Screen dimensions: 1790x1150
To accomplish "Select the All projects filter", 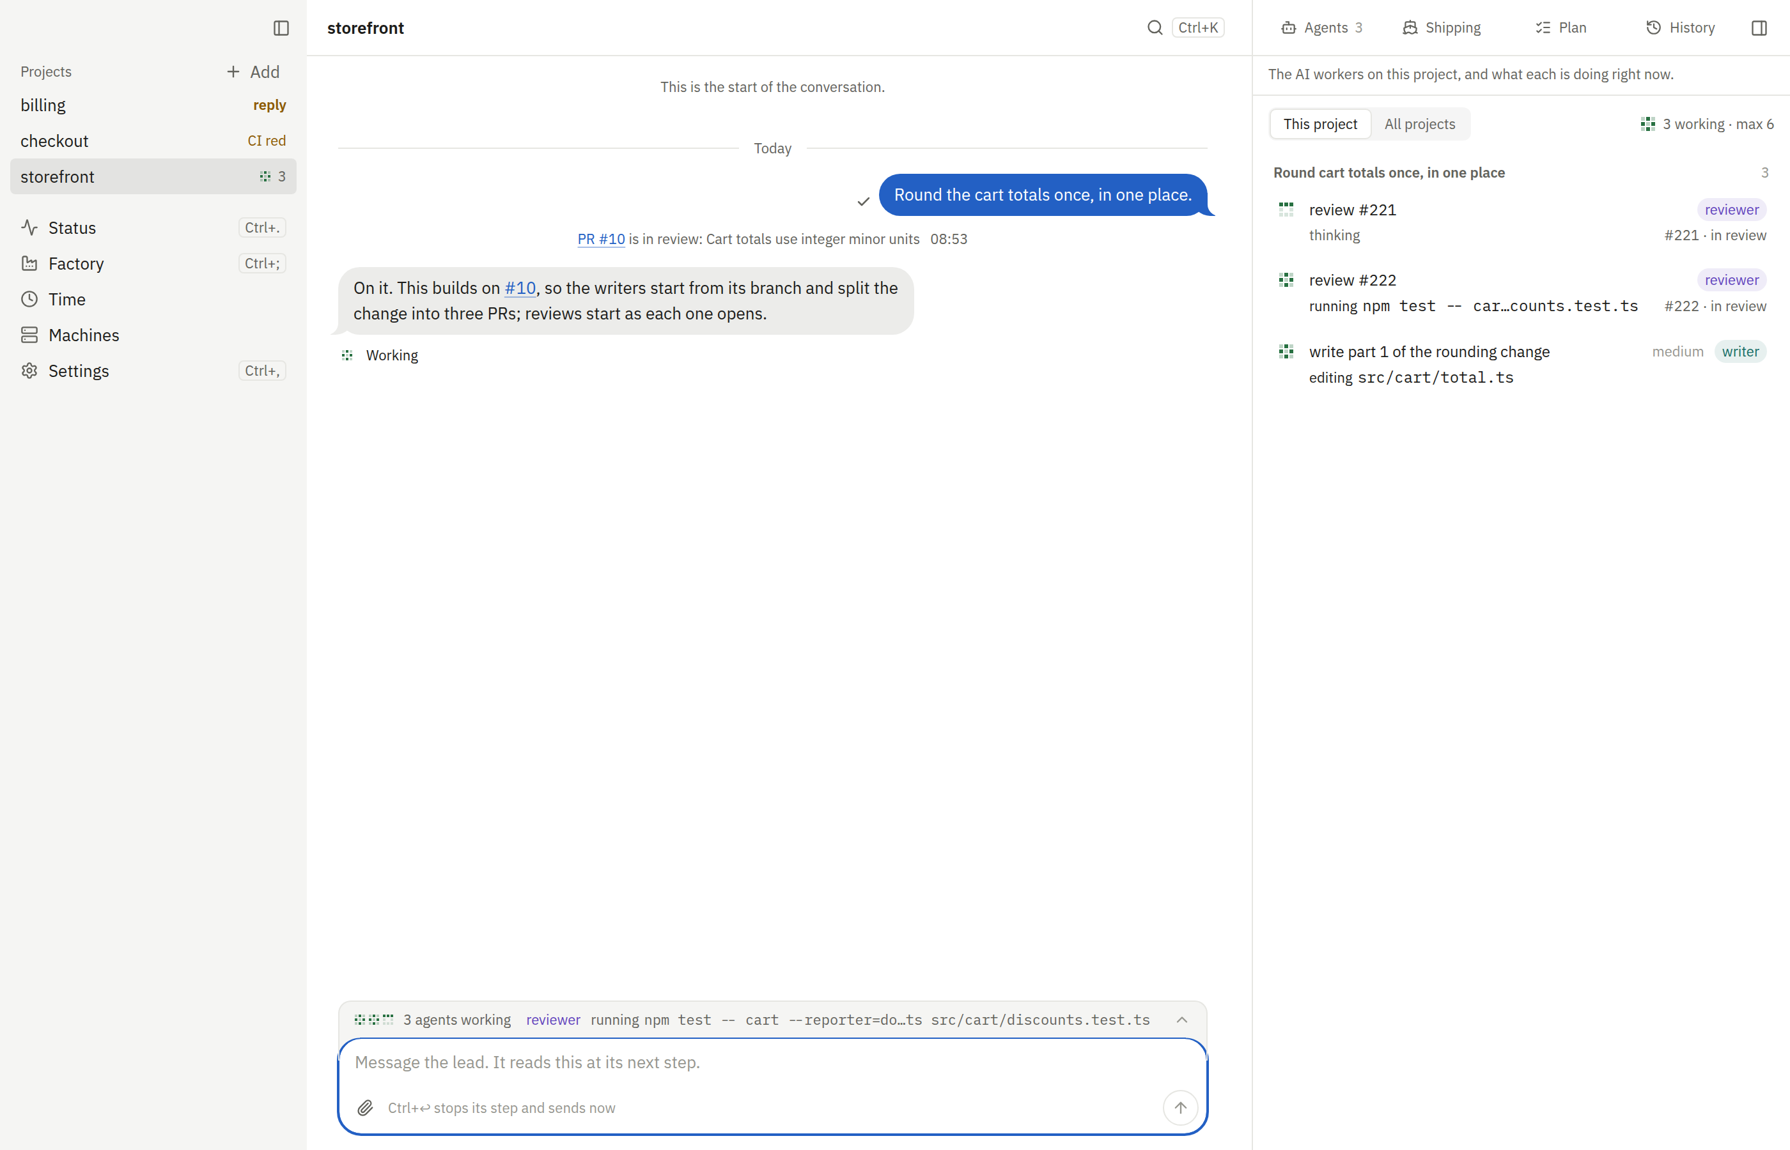I will click(x=1419, y=124).
